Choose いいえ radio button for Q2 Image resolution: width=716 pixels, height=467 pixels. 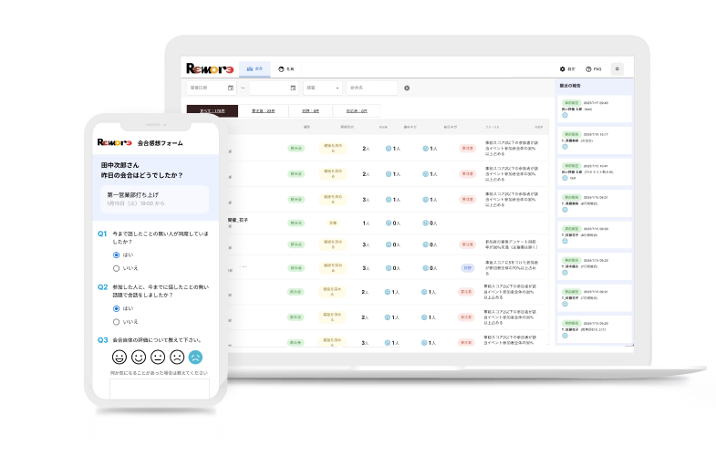[x=116, y=321]
